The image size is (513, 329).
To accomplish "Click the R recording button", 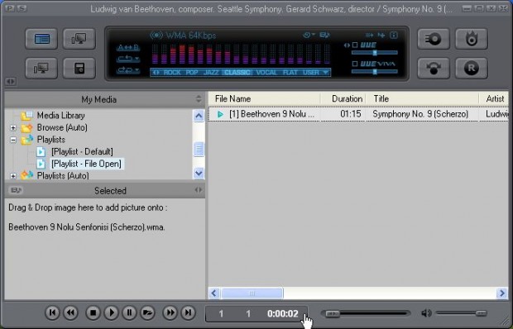I will (x=472, y=68).
